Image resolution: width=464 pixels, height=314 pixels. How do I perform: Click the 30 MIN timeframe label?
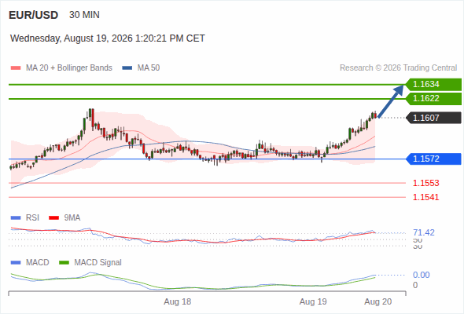click(x=84, y=15)
